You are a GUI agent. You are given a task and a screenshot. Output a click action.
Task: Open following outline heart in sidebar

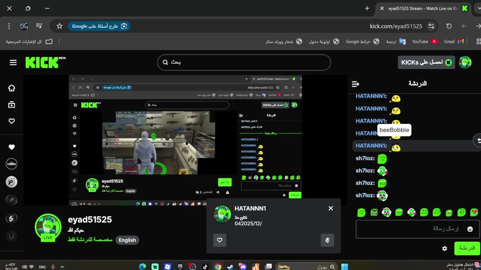tap(12, 121)
